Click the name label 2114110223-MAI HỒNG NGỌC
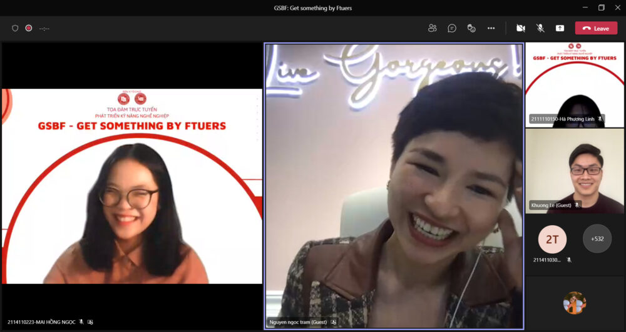The image size is (626, 332). (41, 322)
